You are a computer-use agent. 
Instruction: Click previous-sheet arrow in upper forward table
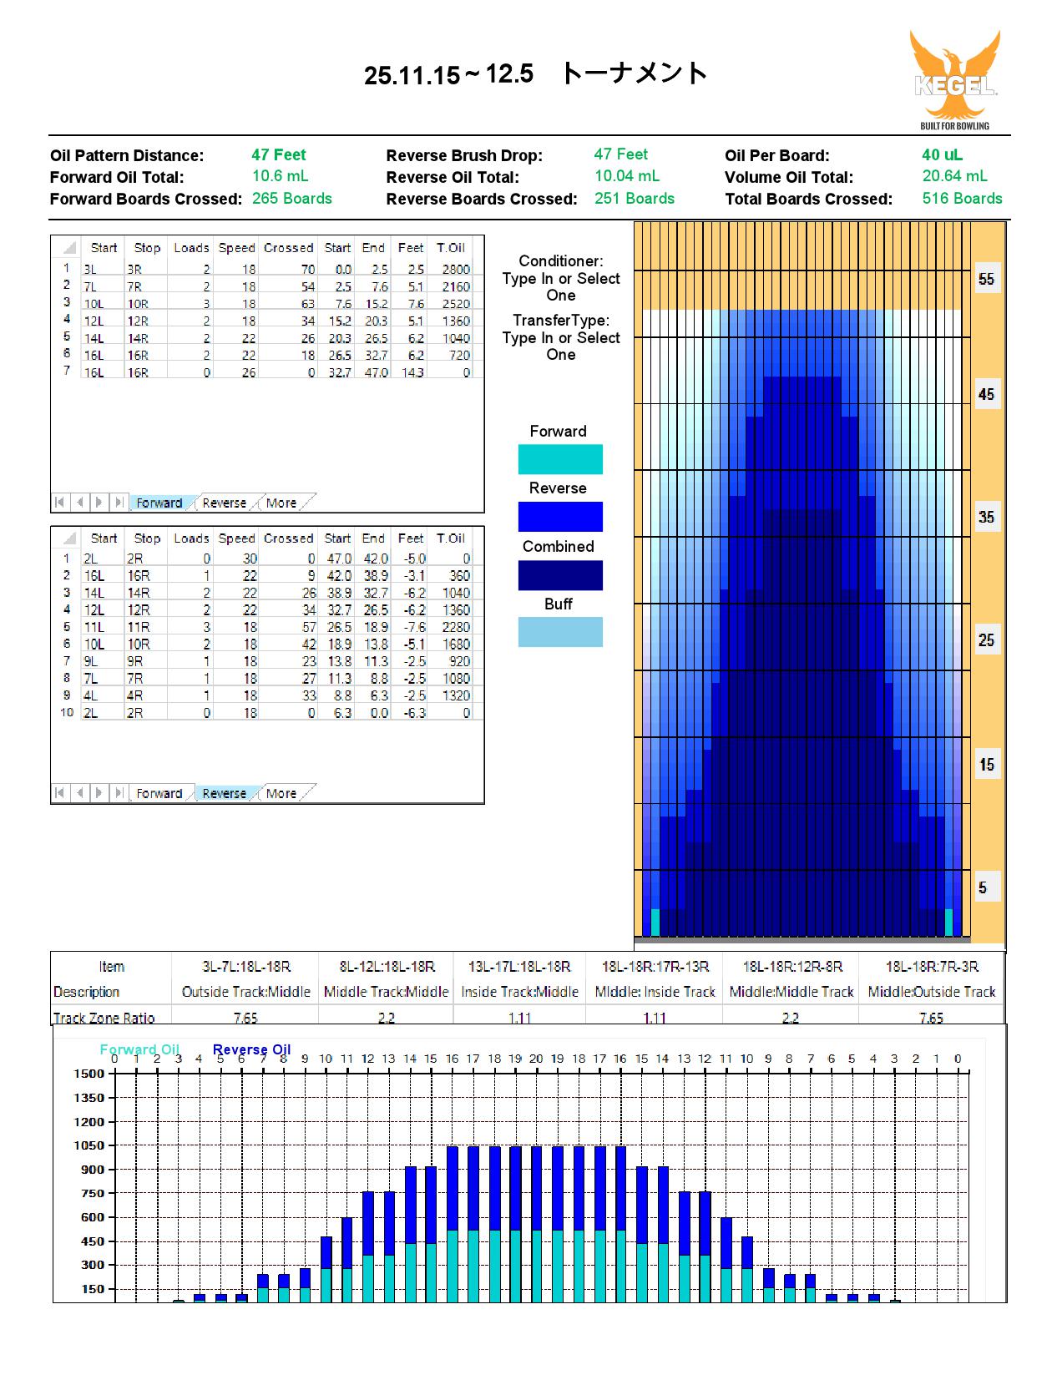[79, 503]
